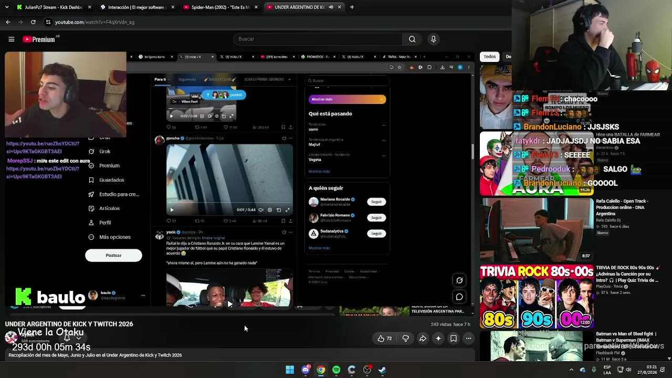Open Artículos in the X sidebar
This screenshot has height=378, width=672.
coord(104,208)
